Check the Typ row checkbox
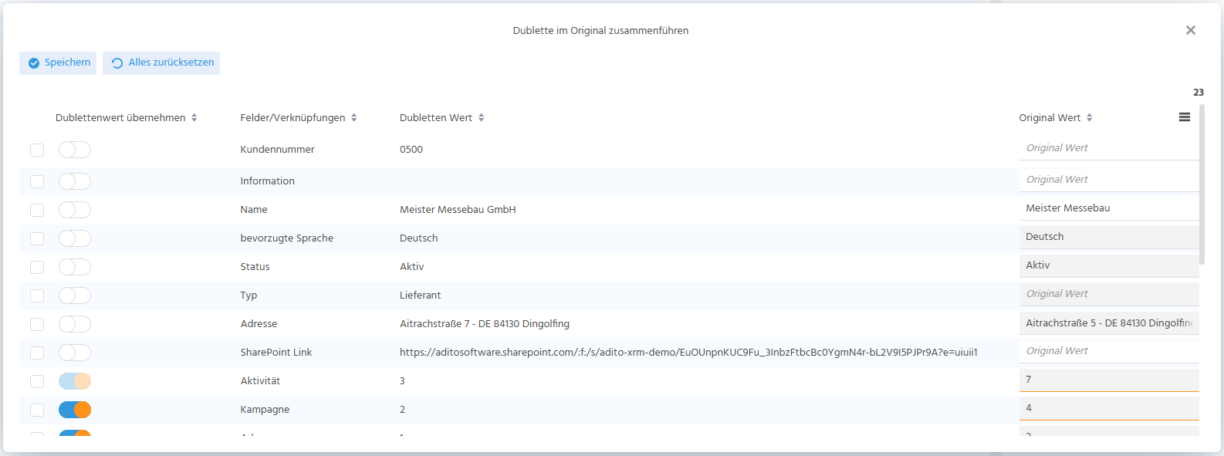 point(37,296)
